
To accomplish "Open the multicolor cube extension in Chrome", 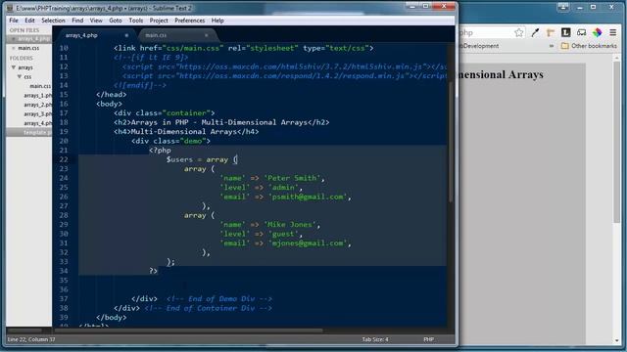I will coord(597,32).
